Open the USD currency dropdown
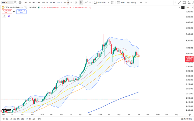This screenshot has height=121, width=194. [189, 7]
